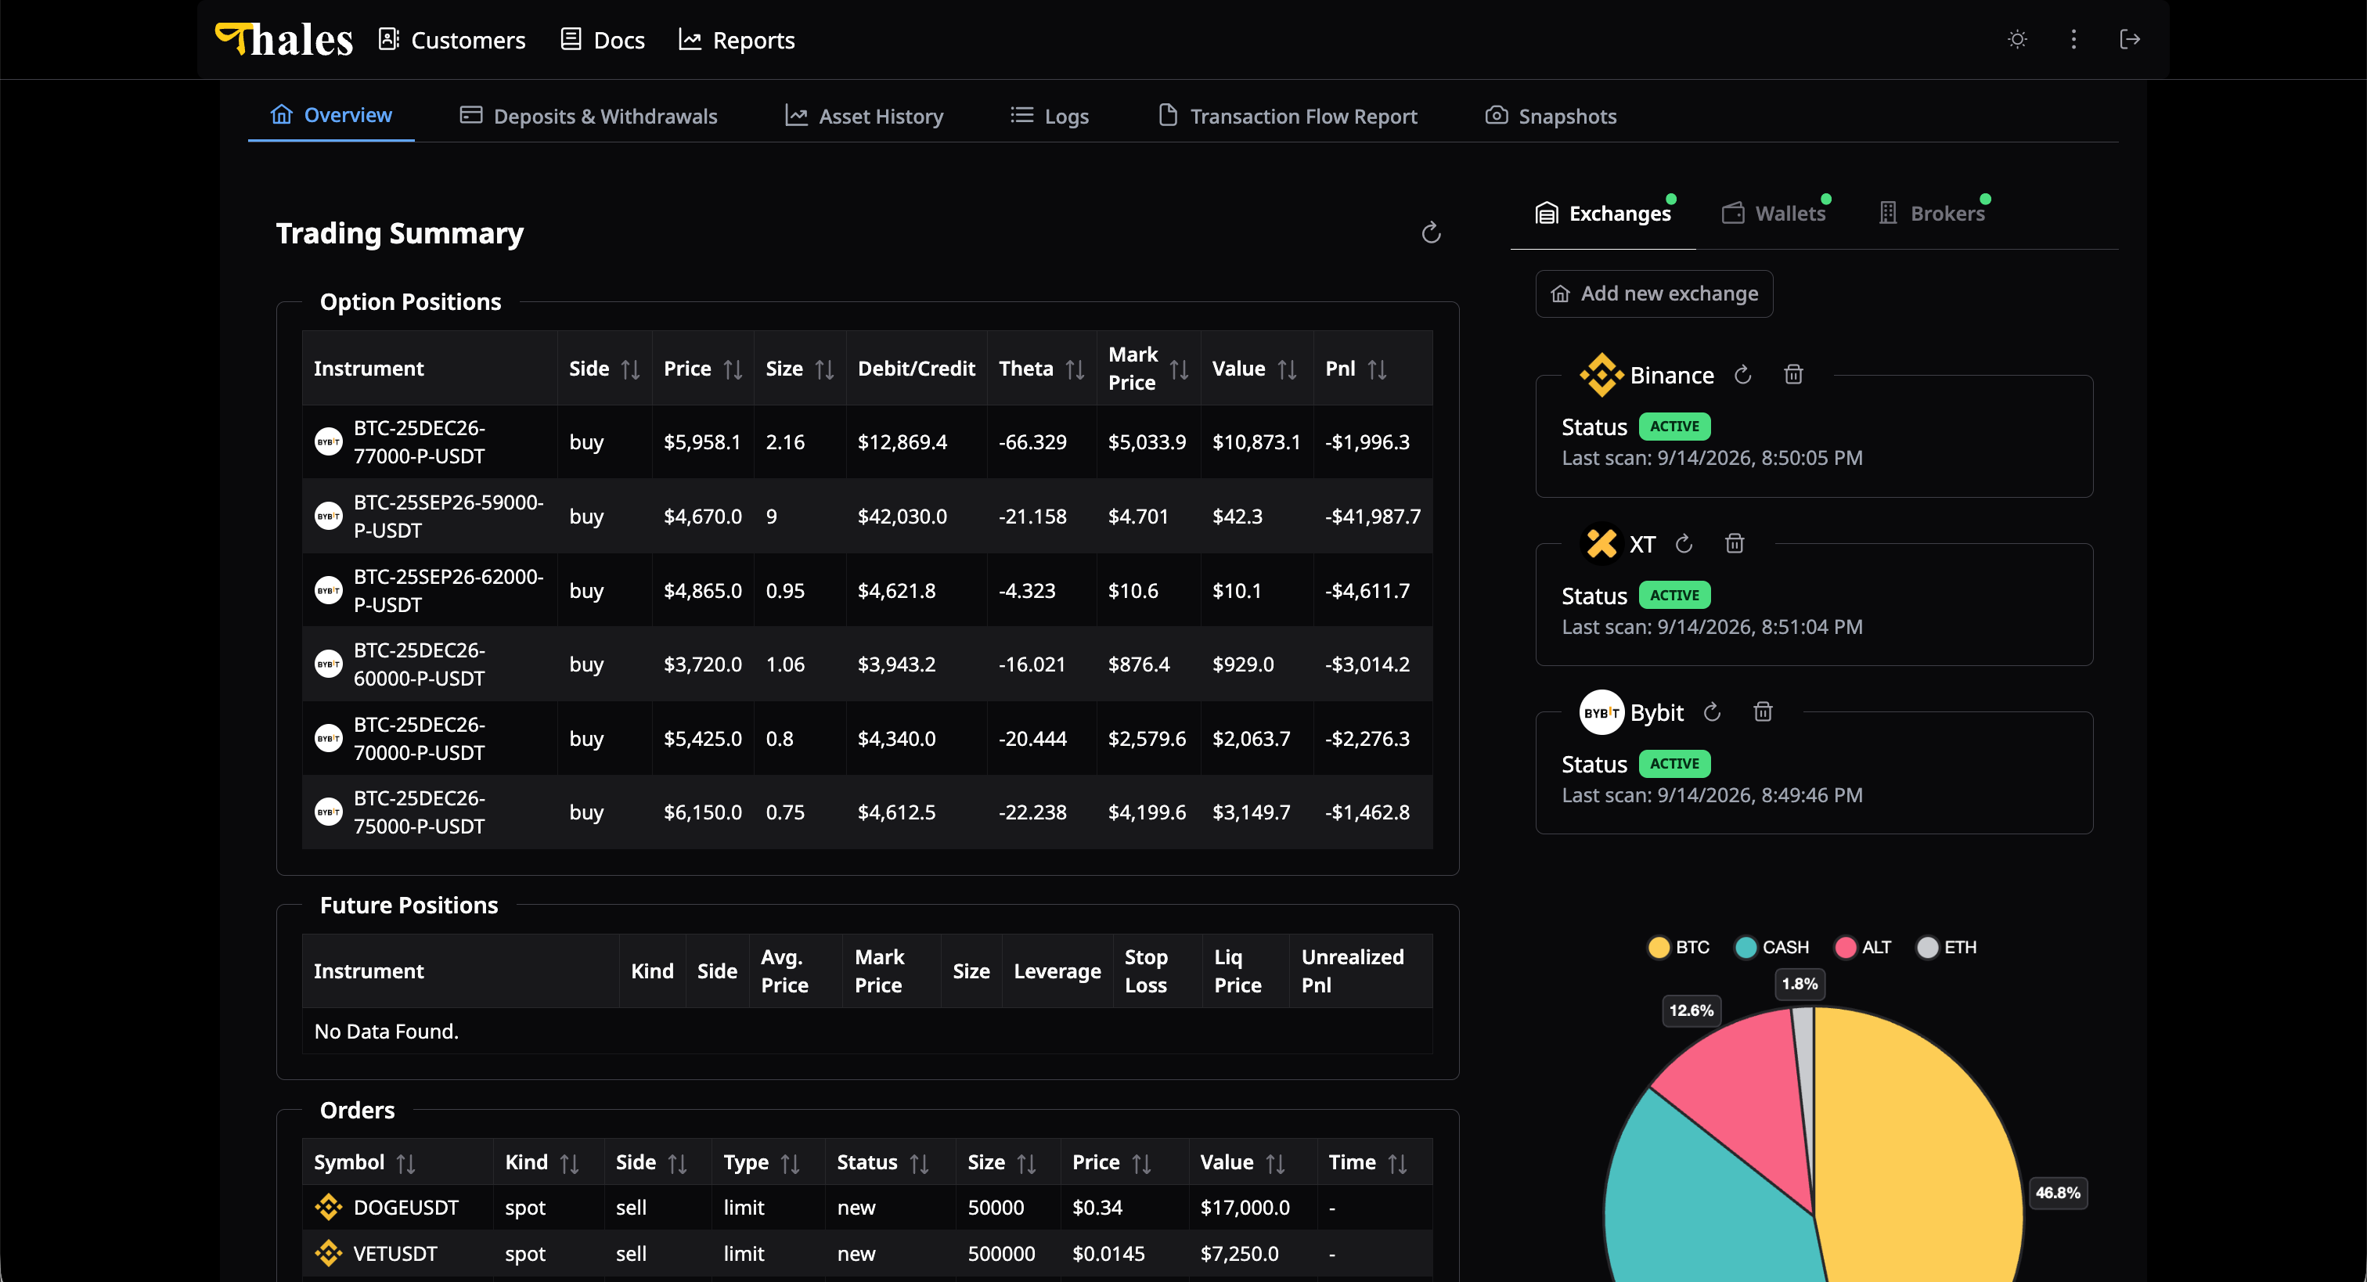Click Add new exchange button
Screen dimensions: 2367x1282
click(x=1654, y=293)
